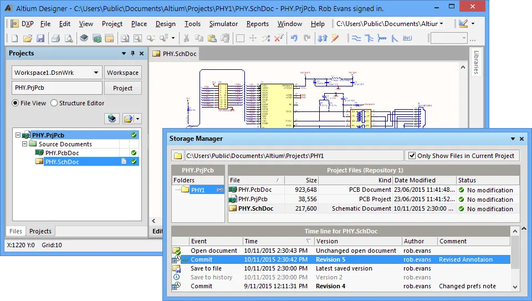
Task: Select the PHY.SchDoc document tab
Action: point(175,54)
